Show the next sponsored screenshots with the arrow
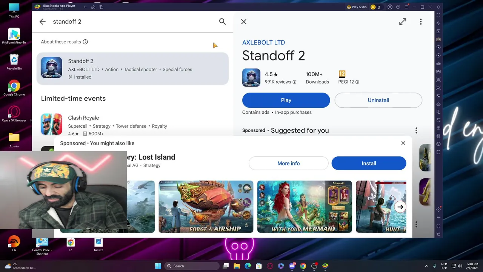The width and height of the screenshot is (483, 272). tap(400, 207)
